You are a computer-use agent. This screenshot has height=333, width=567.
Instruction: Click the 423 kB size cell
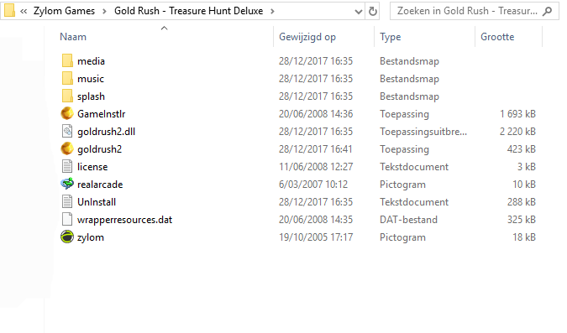(x=521, y=149)
